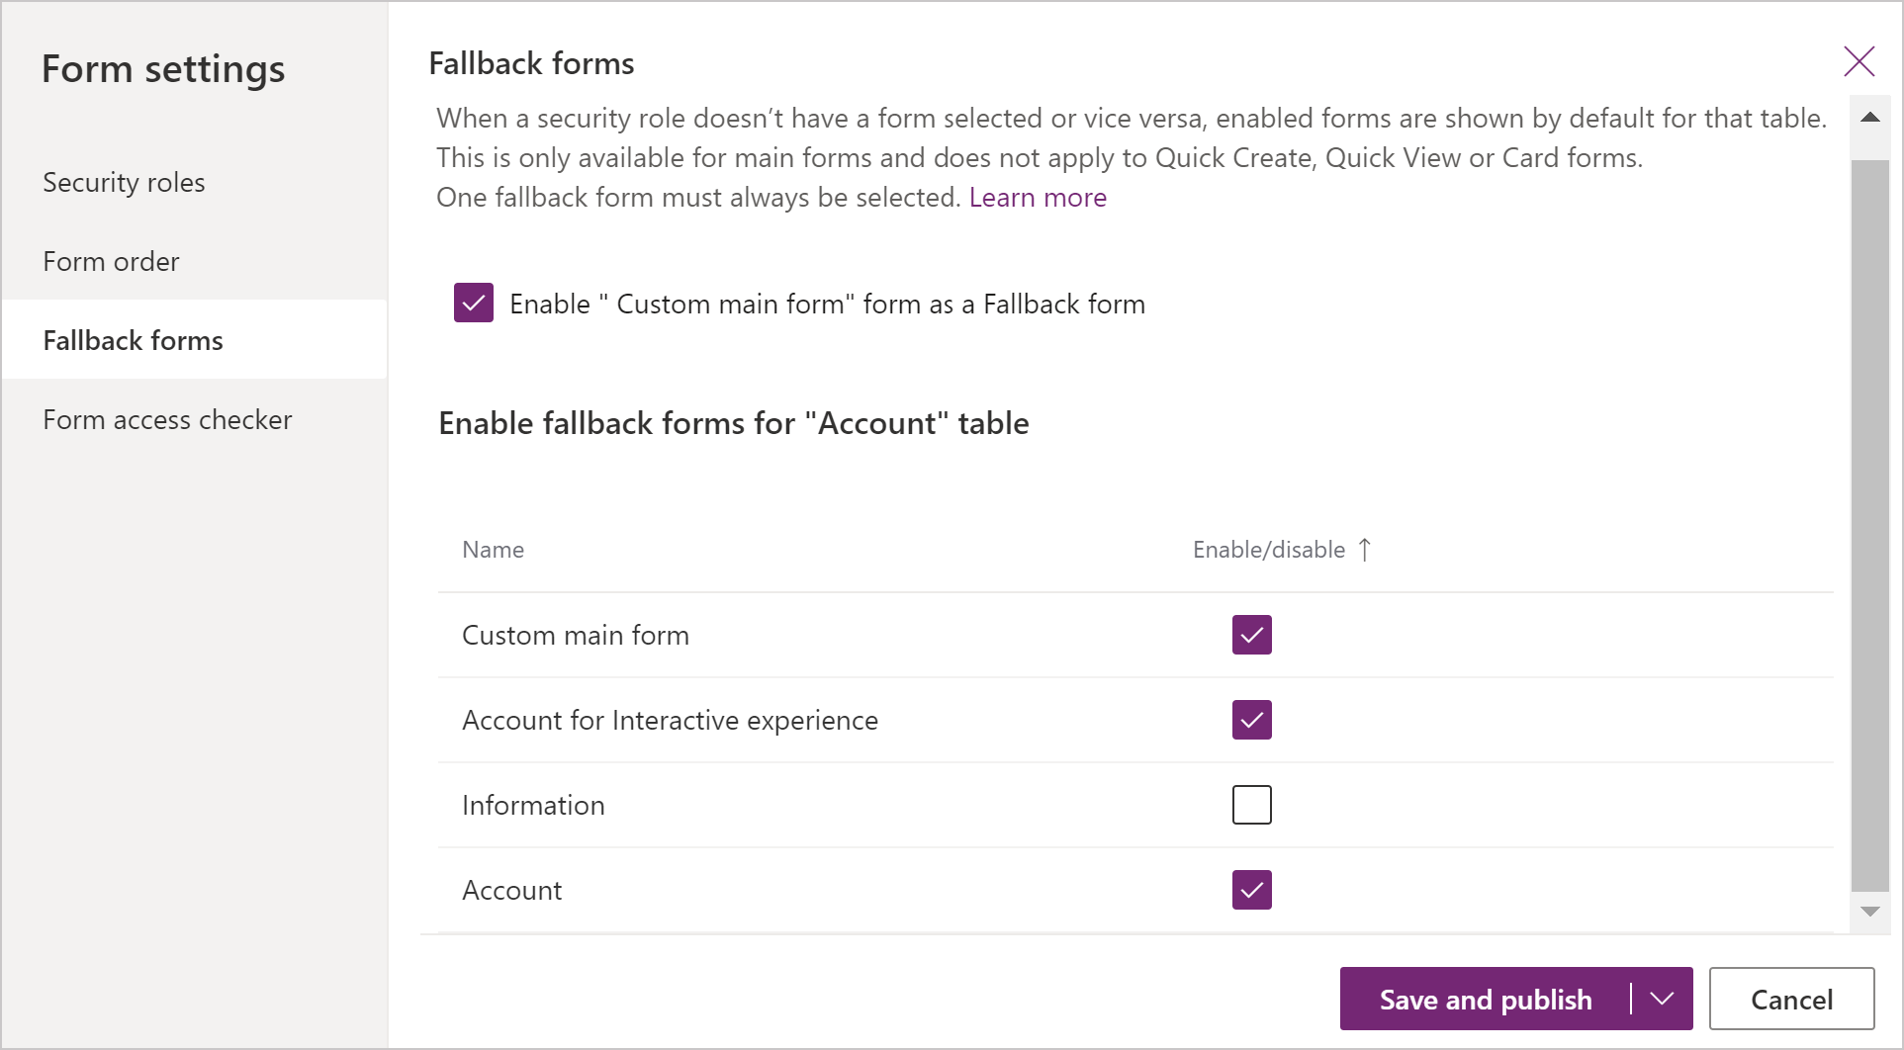Cancel the form settings changes
The height and width of the screenshot is (1050, 1904).
click(1791, 999)
